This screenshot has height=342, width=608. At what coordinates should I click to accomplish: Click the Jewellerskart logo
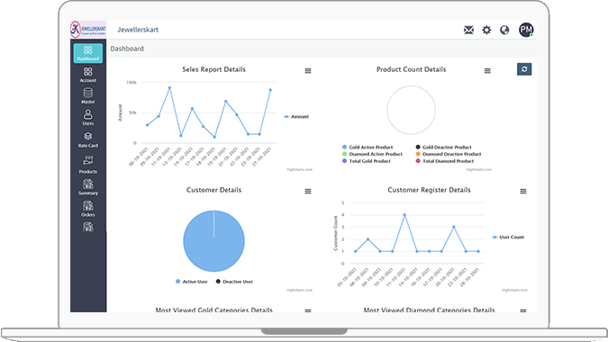pyautogui.click(x=88, y=30)
